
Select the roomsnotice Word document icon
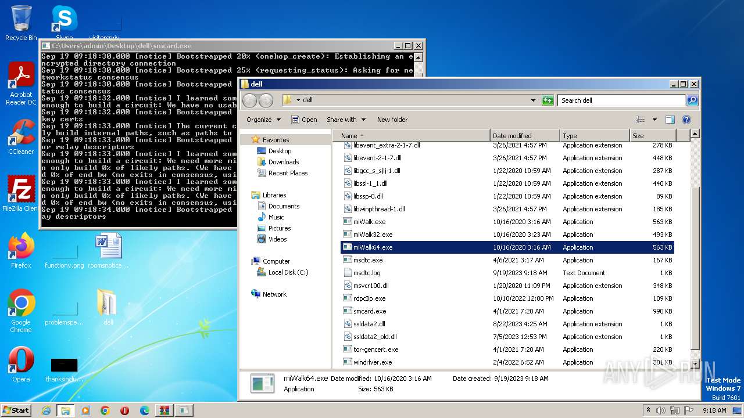108,251
